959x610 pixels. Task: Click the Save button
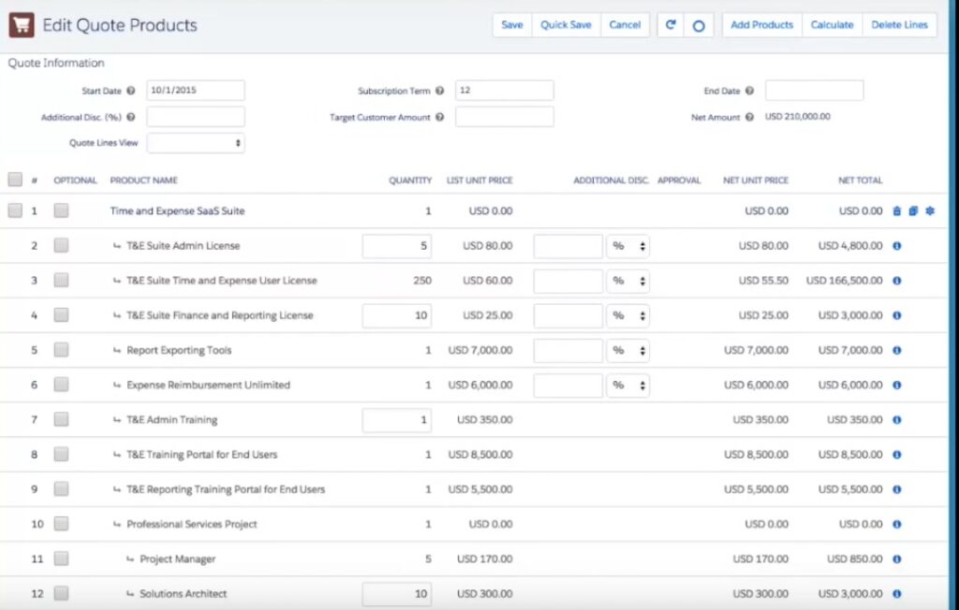point(512,25)
